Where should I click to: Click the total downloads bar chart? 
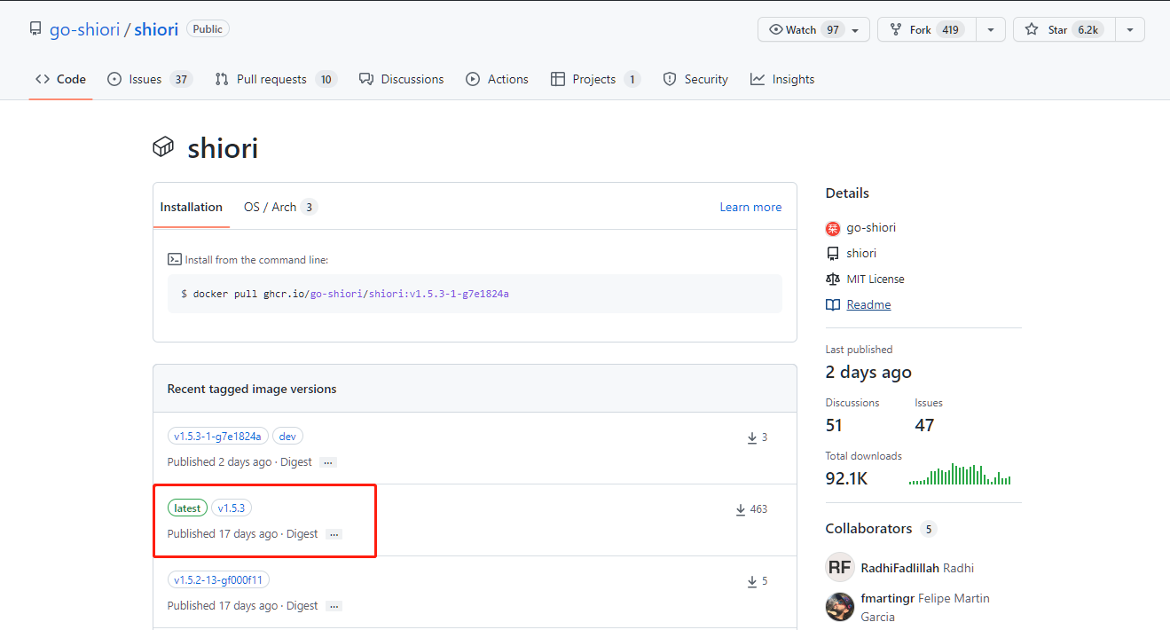tap(960, 474)
